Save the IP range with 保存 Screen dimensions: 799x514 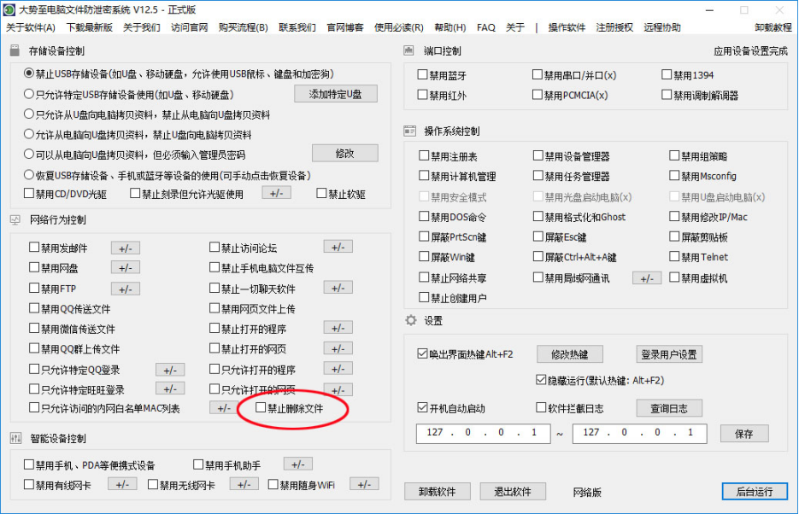pos(744,434)
